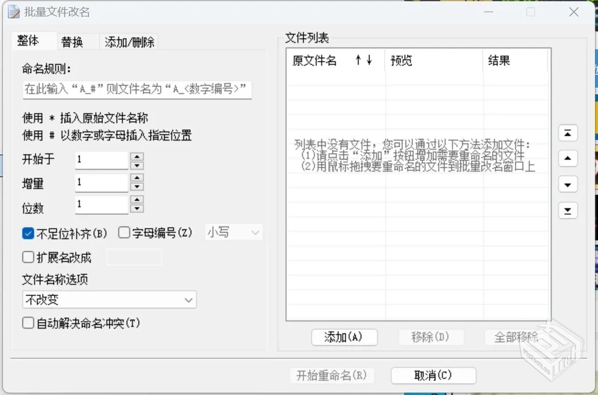The height and width of the screenshot is (395, 598).
Task: Click the 取消 button
Action: point(433,376)
